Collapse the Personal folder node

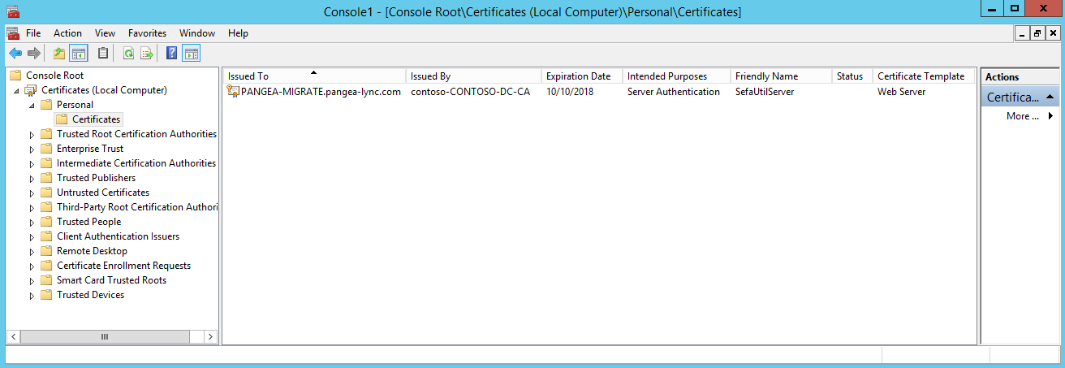coord(32,105)
